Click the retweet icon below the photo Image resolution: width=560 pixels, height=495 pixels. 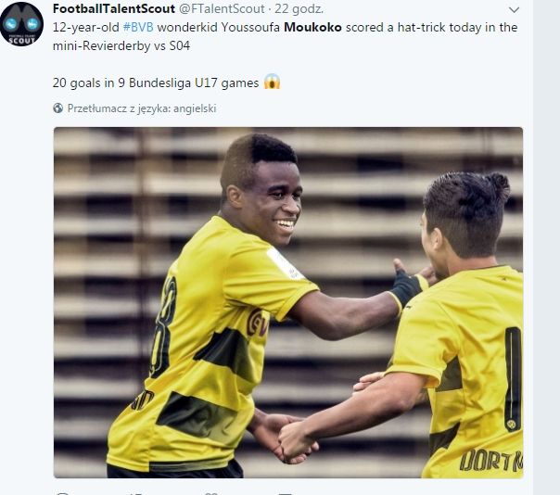click(x=135, y=493)
